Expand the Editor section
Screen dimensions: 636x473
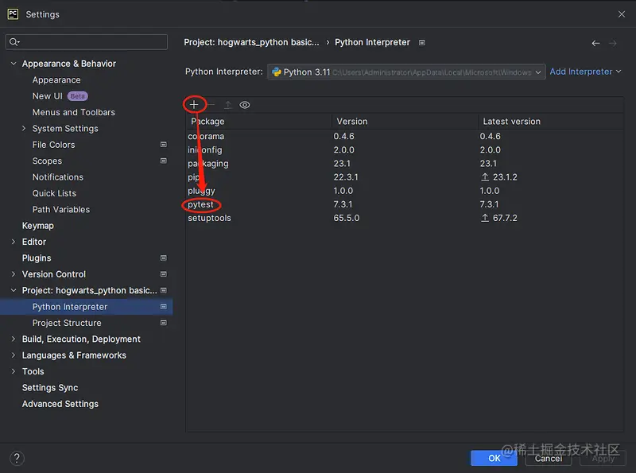click(14, 242)
